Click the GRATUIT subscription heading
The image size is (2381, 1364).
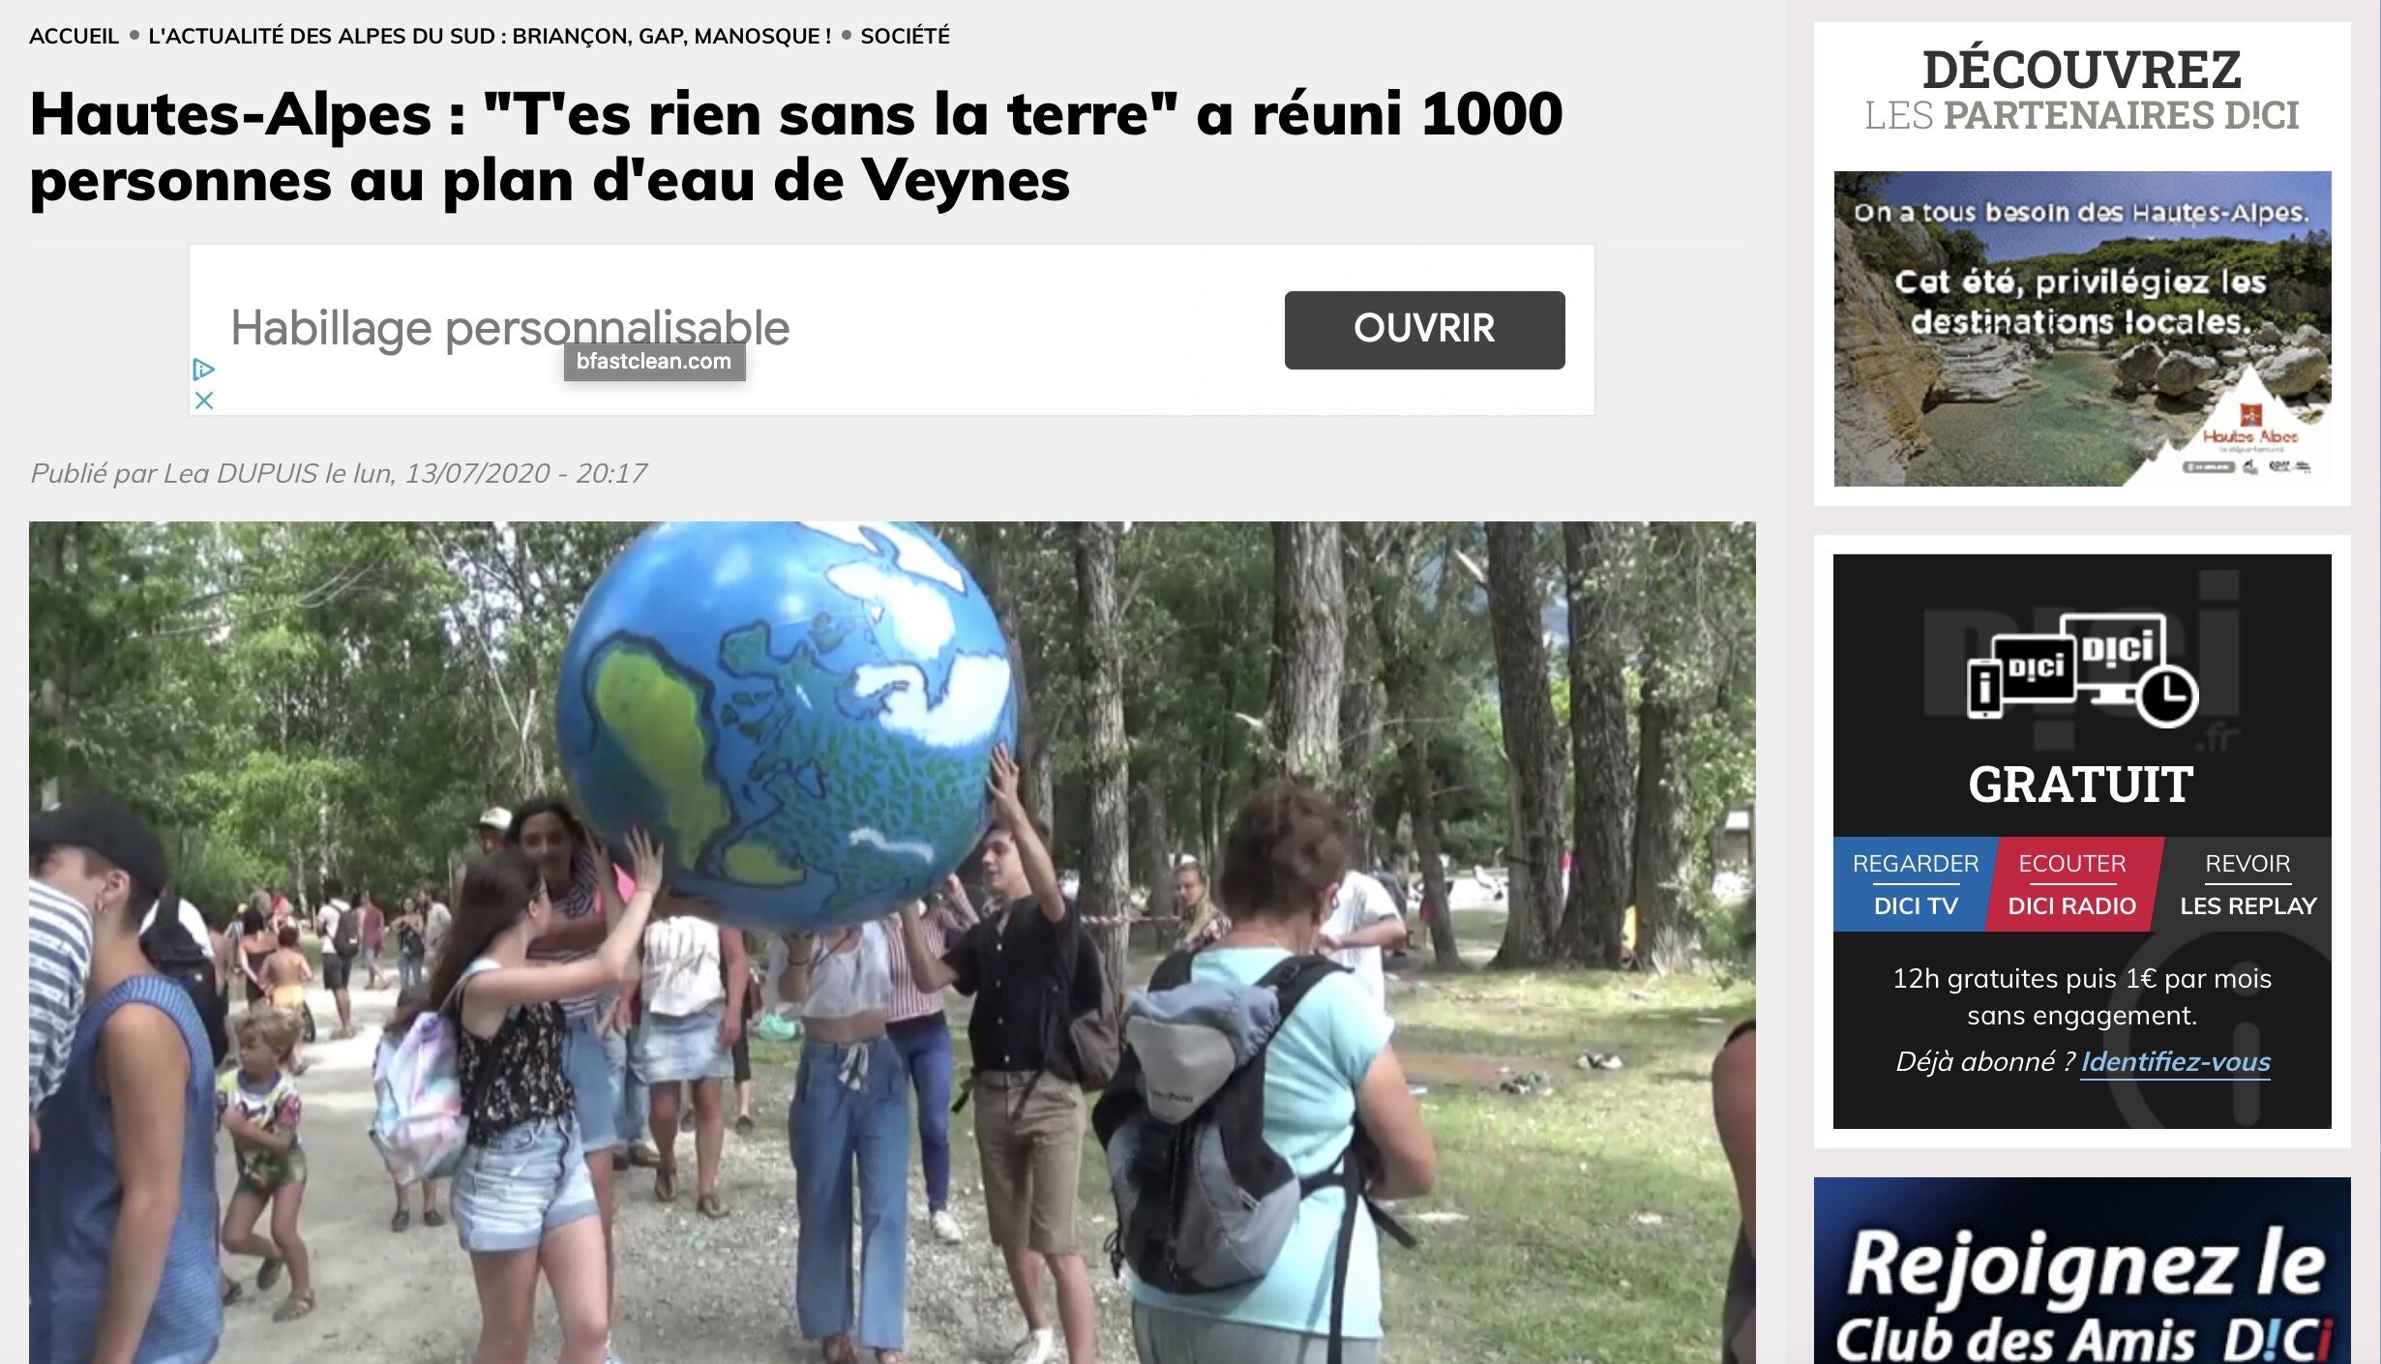tap(2081, 784)
